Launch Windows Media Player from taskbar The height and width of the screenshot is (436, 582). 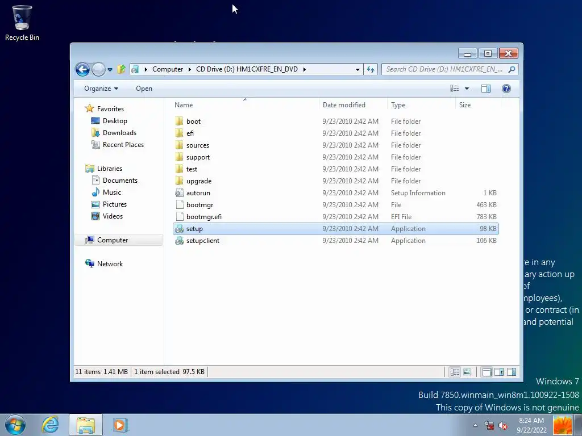coord(120,425)
